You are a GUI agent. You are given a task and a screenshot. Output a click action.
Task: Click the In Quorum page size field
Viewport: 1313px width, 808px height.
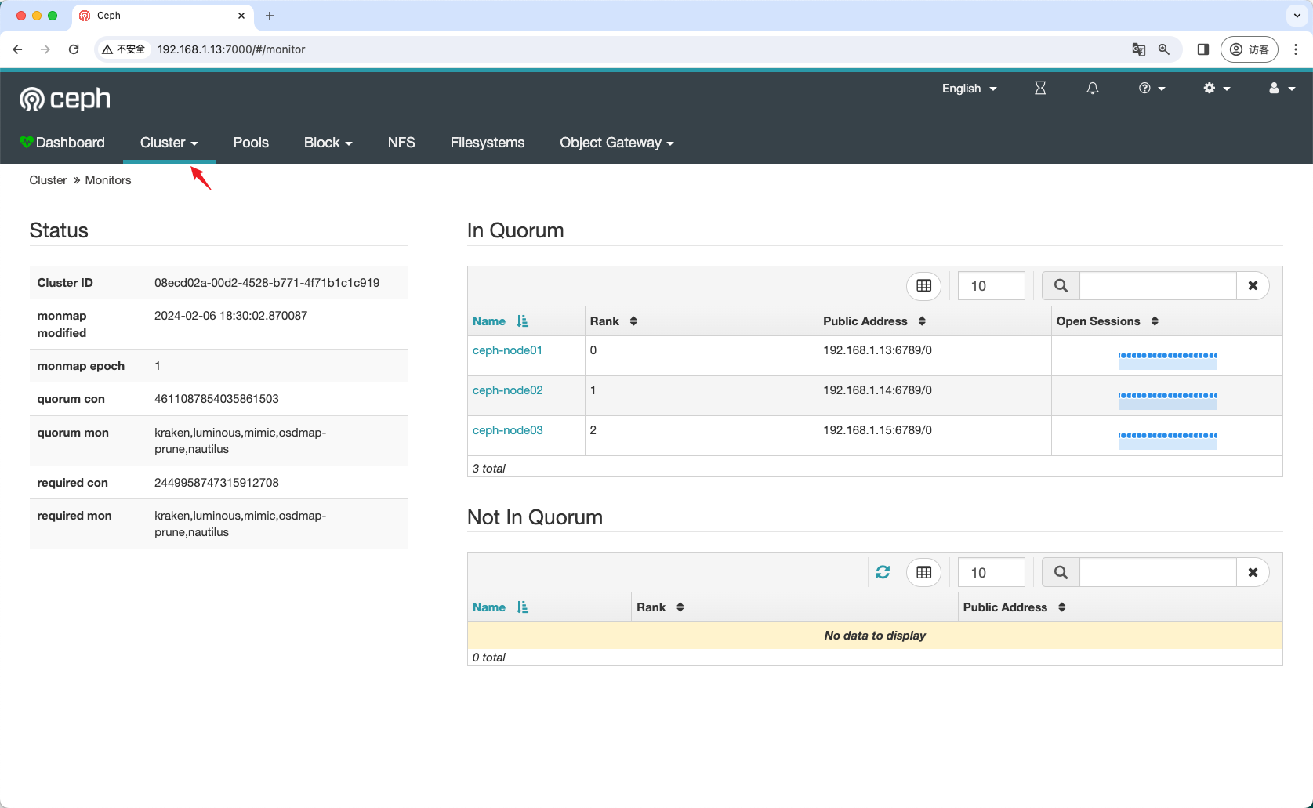pyautogui.click(x=991, y=286)
